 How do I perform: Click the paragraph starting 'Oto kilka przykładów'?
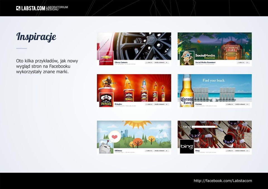pyautogui.click(x=47, y=66)
